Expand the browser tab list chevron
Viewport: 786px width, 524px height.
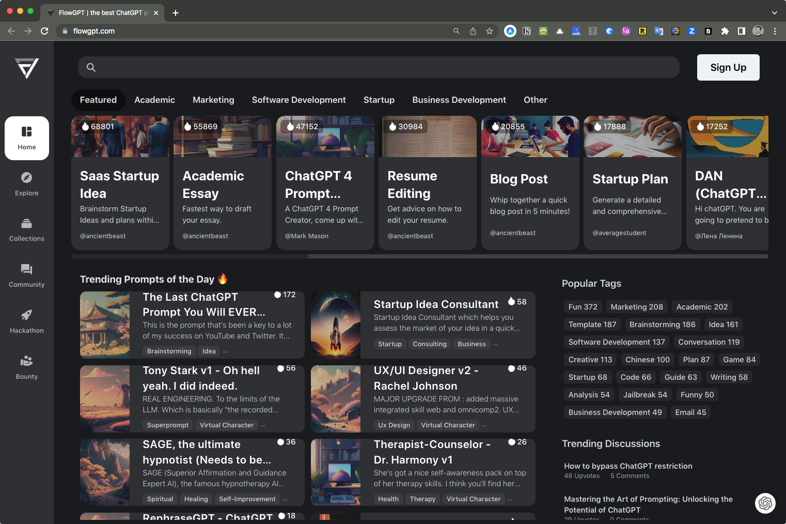coord(774,12)
